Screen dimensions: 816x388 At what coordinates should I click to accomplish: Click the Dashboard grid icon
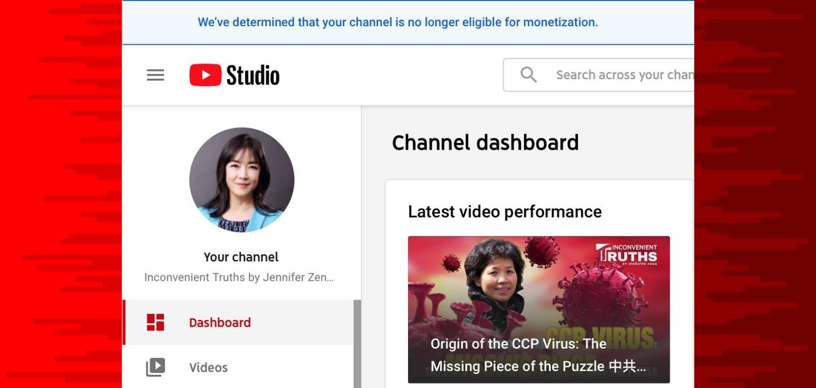pyautogui.click(x=155, y=323)
